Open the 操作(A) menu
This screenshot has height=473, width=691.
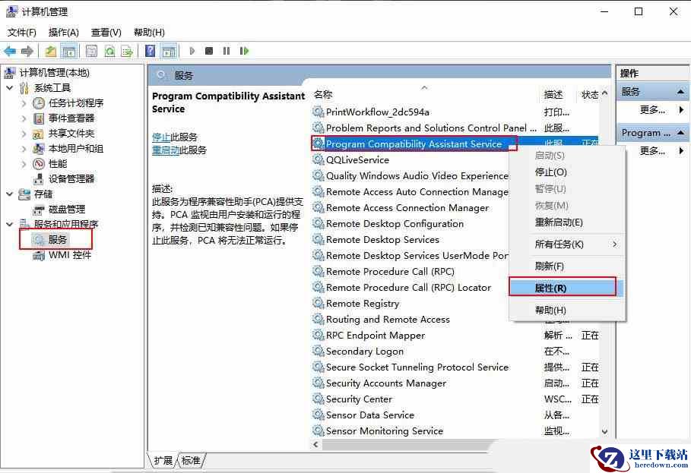tap(63, 33)
